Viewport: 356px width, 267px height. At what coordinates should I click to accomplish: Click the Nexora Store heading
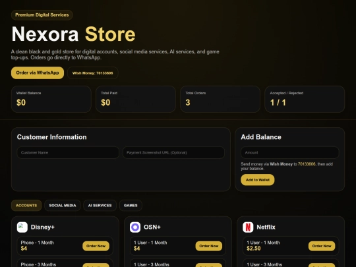(73, 34)
